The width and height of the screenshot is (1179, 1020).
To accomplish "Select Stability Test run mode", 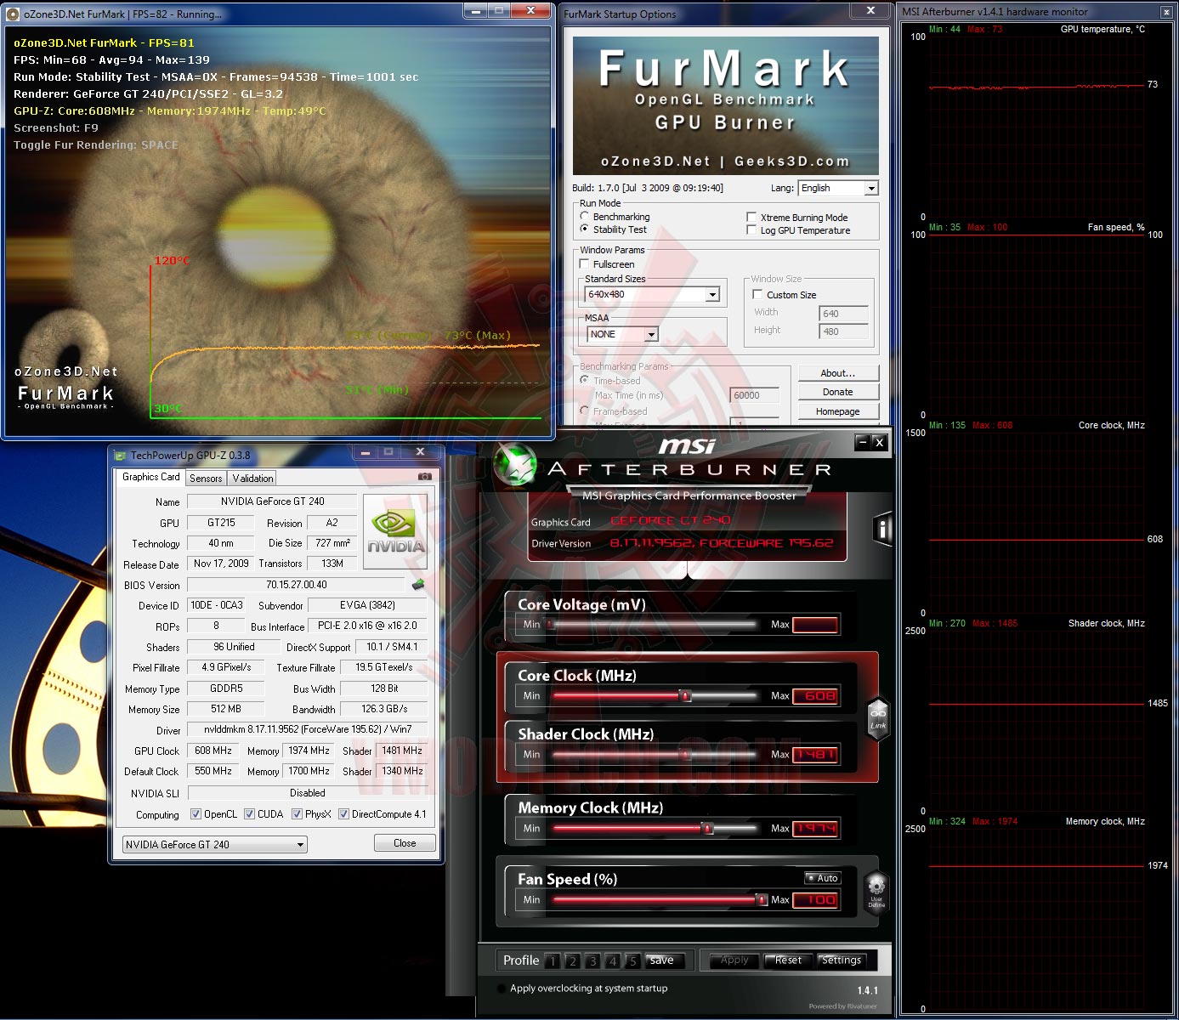I will tap(585, 229).
